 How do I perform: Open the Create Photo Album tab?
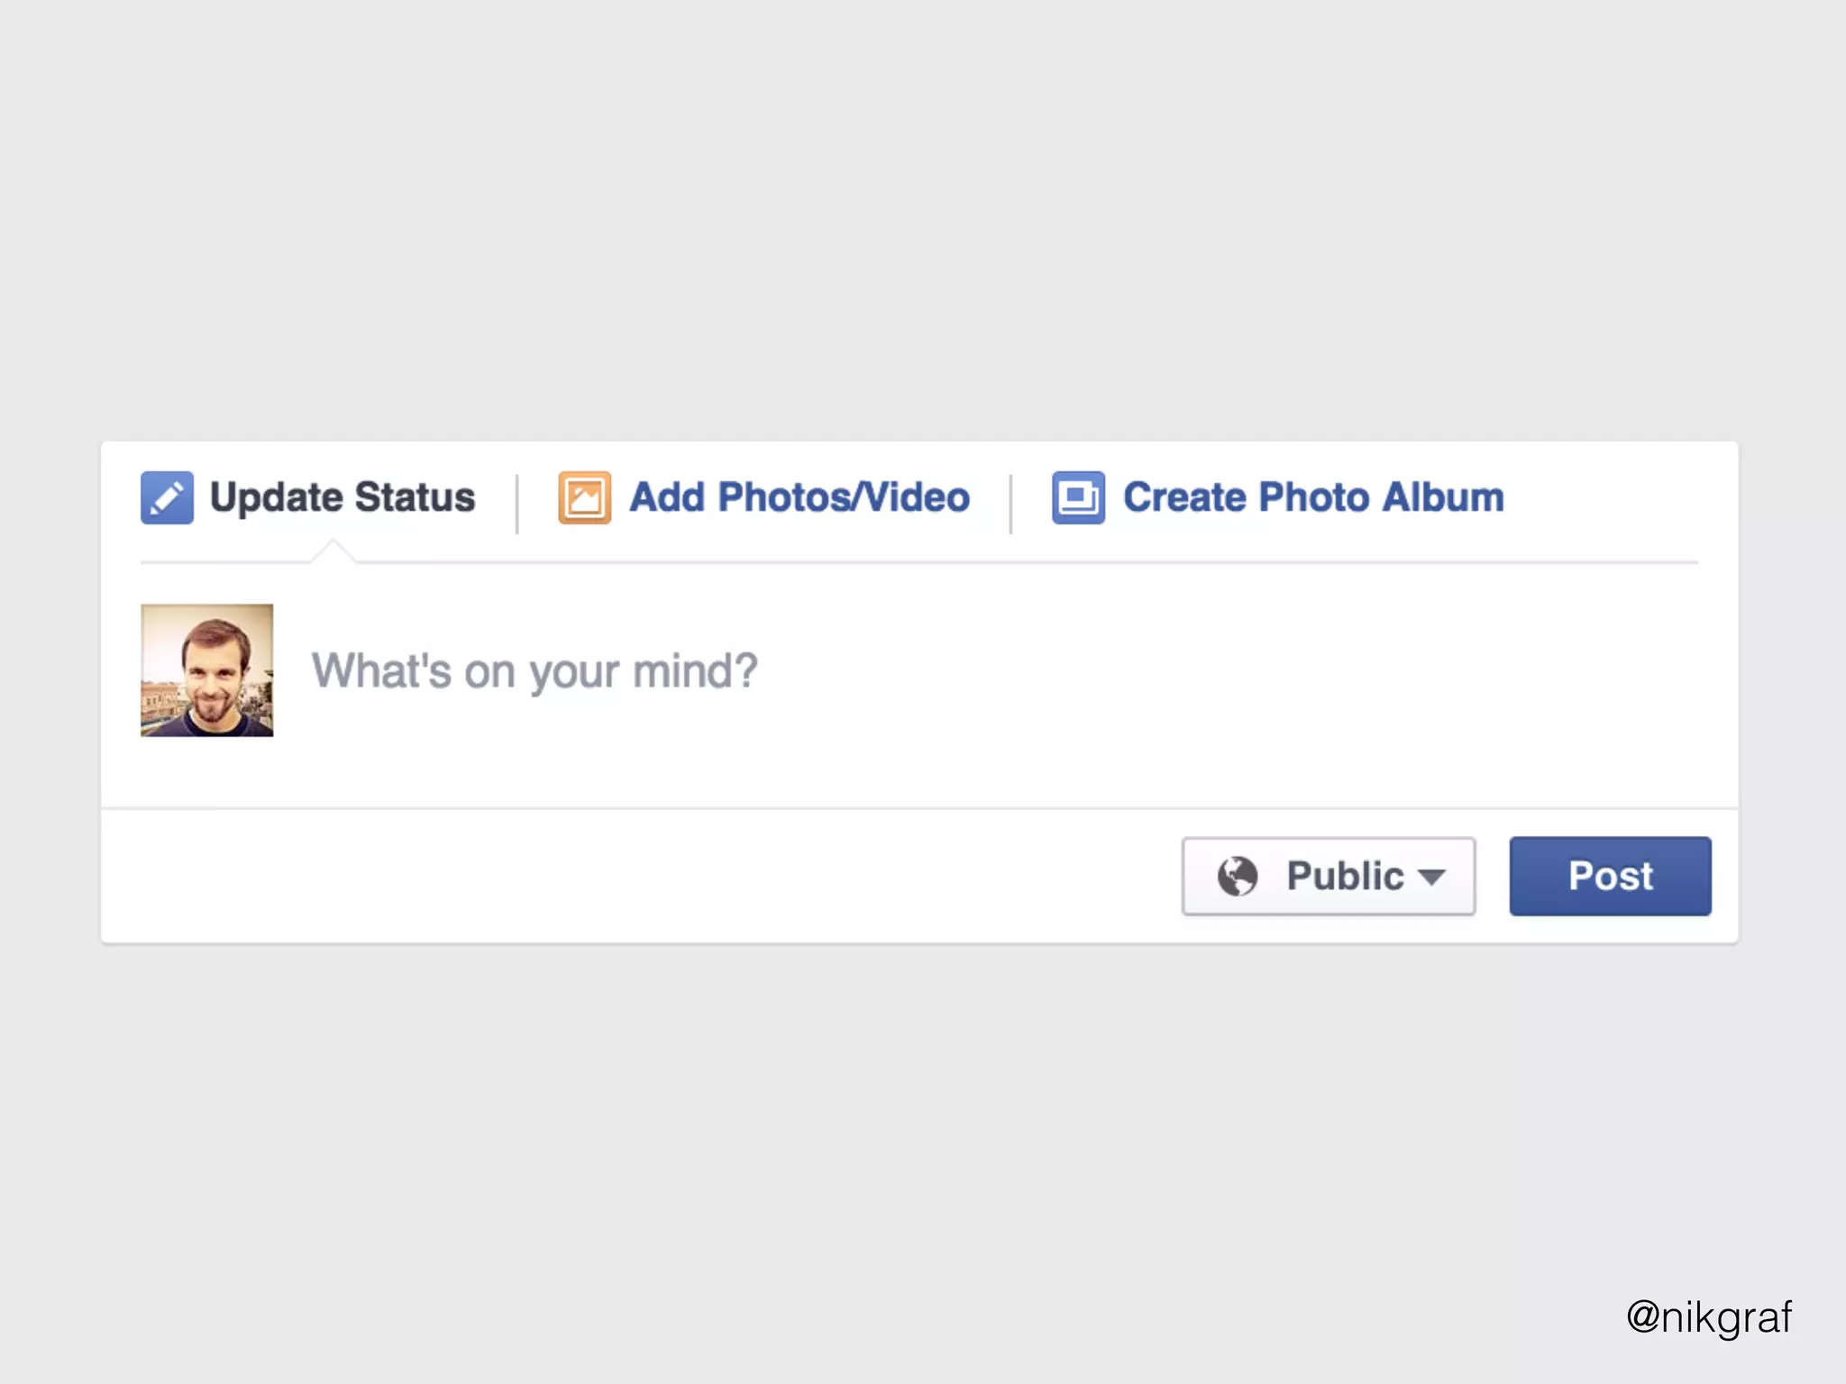pos(1312,497)
